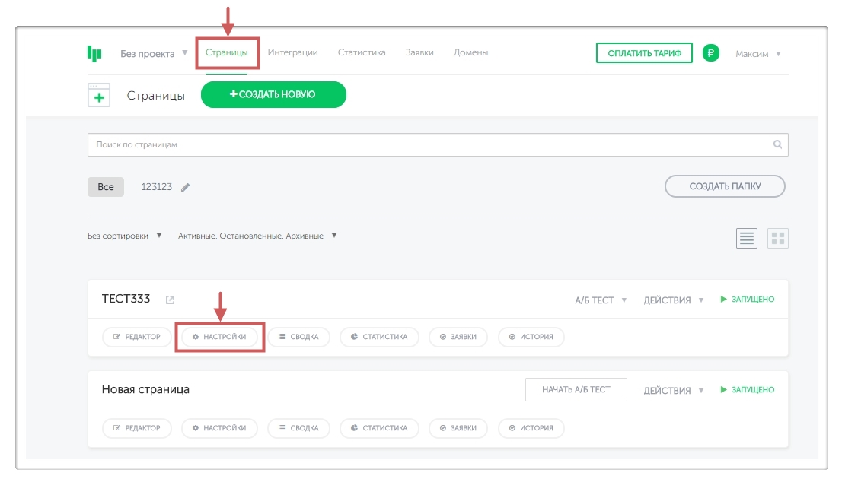Expand ДЕЙСТВИЯ menu for ТЕСТ333
Screen dimensions: 842x482
673,300
